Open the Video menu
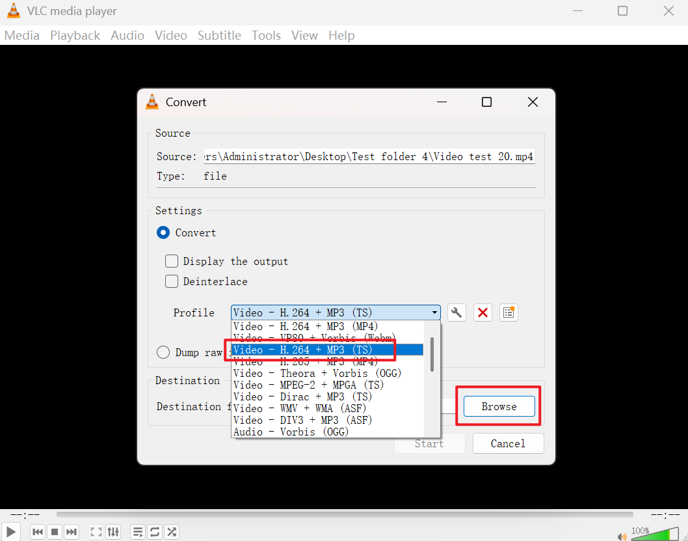688x541 pixels. [170, 36]
